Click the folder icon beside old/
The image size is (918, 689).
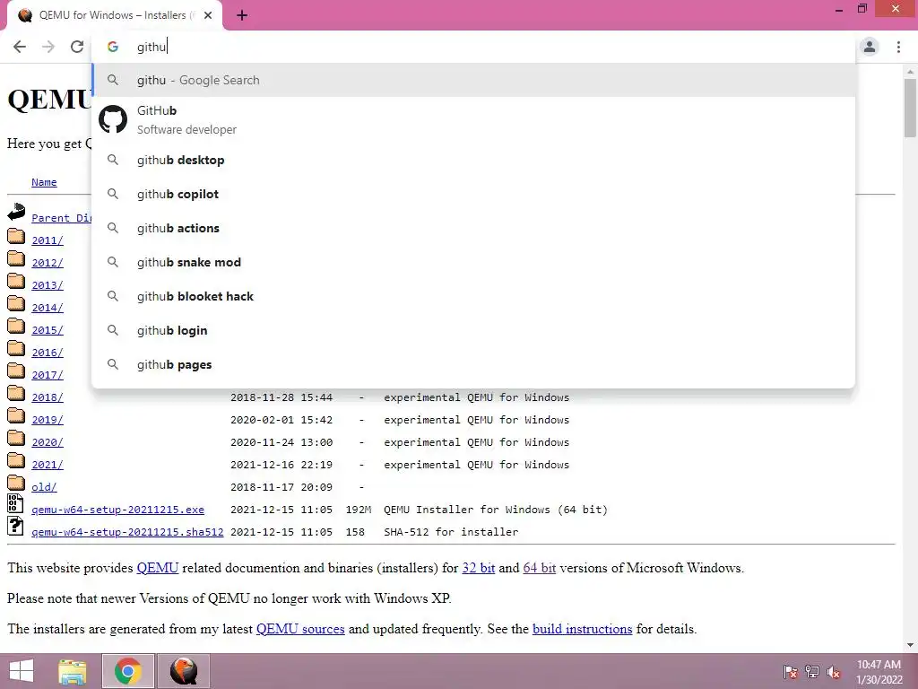click(16, 484)
